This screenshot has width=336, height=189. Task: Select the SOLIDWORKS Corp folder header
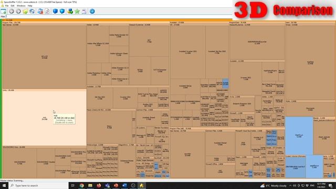[x=44, y=147]
